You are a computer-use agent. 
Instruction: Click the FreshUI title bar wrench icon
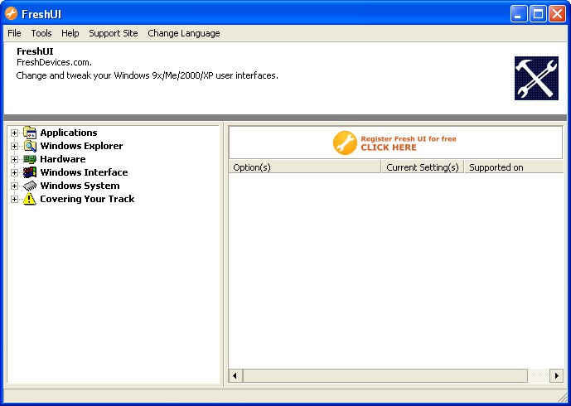[11, 14]
